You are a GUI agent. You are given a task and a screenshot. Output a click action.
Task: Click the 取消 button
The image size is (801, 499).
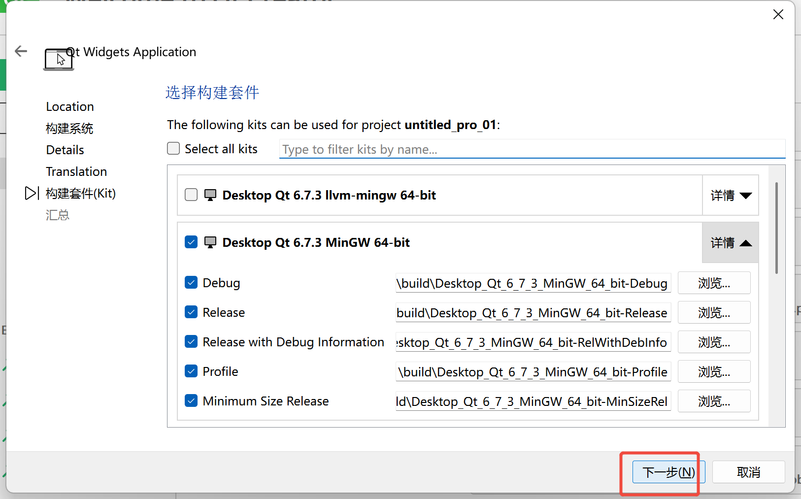[748, 472]
